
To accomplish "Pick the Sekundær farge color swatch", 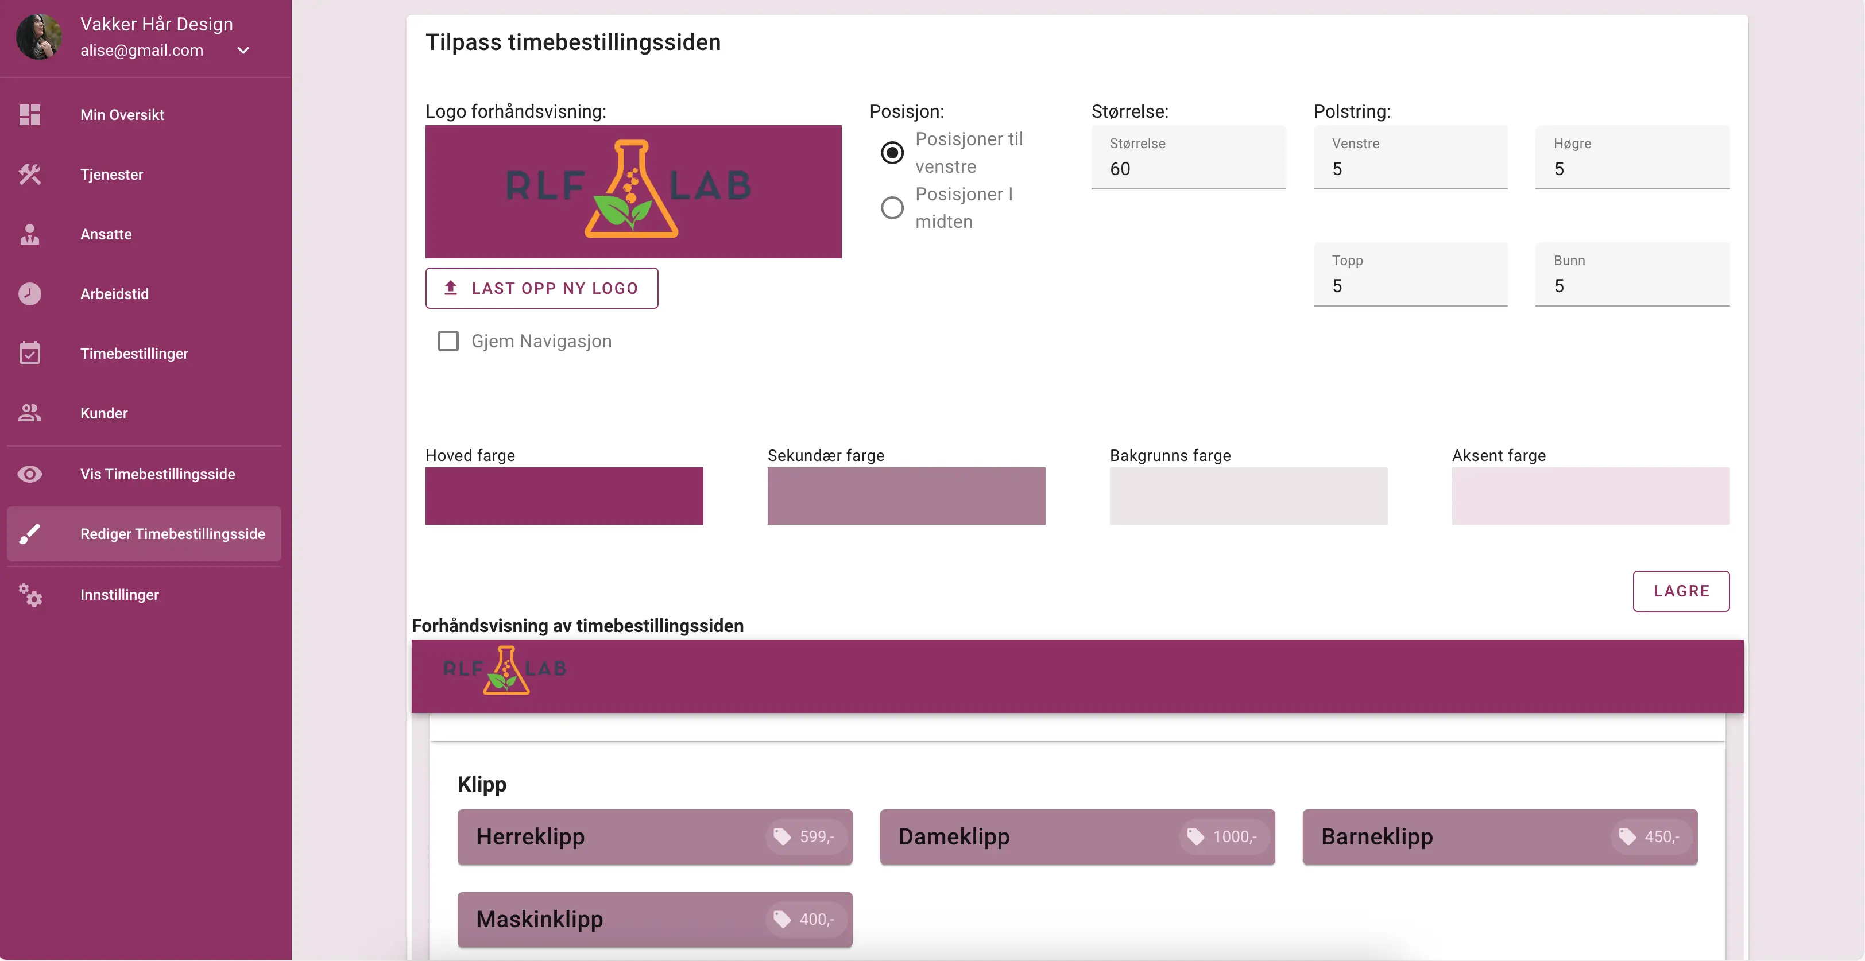I will (x=906, y=495).
